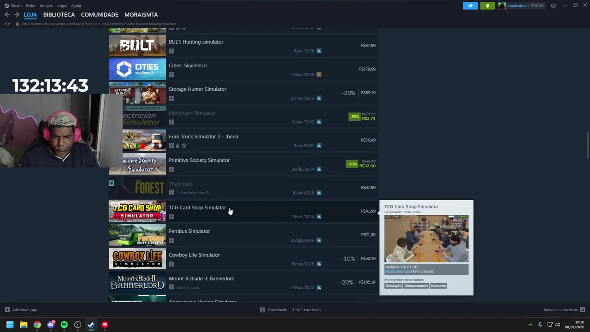The image size is (590, 332).
Task: Click the Fernbus Simulator review icon
Action: pyautogui.click(x=319, y=240)
